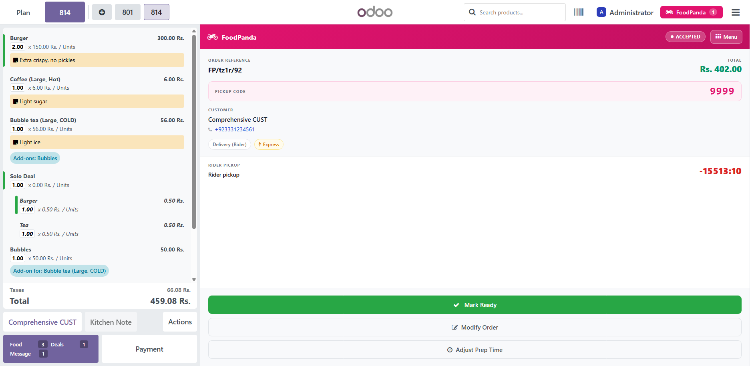Click the barcode scanner icon

pyautogui.click(x=579, y=12)
